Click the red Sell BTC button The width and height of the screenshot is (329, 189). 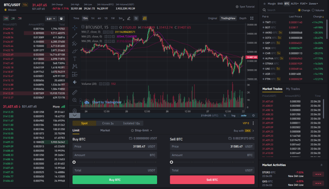[x=212, y=180]
